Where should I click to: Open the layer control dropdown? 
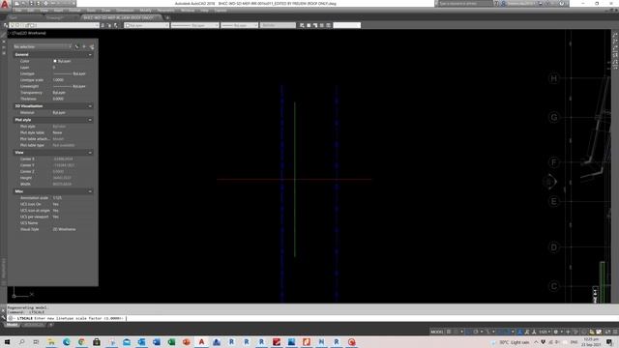(54, 25)
